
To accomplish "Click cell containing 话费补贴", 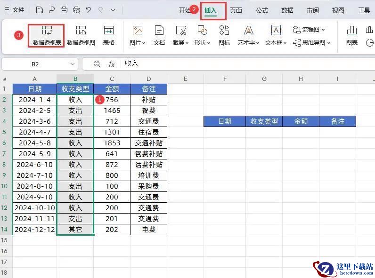I will click(149, 165).
